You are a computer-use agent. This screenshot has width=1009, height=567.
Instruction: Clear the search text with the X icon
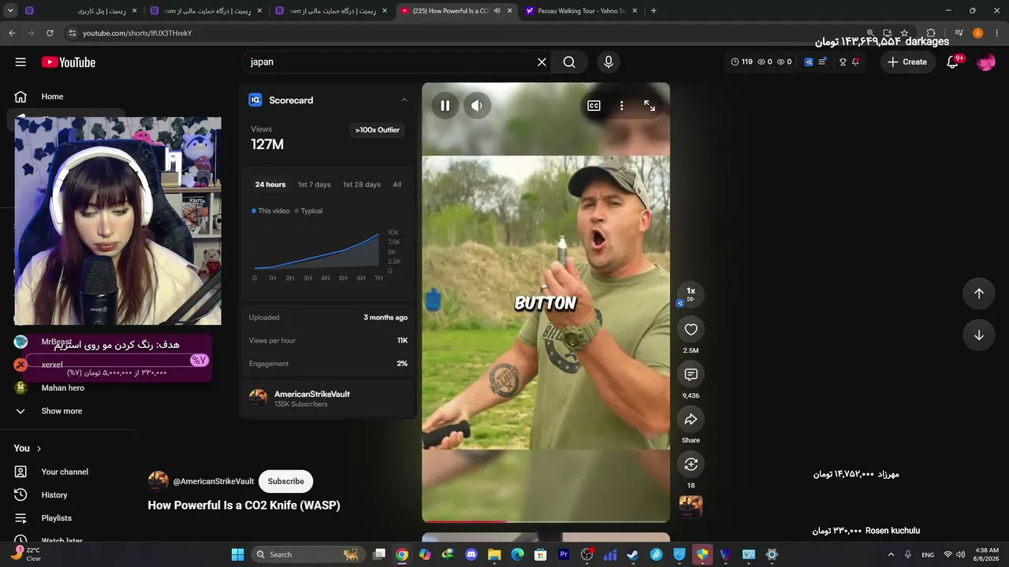coord(542,62)
